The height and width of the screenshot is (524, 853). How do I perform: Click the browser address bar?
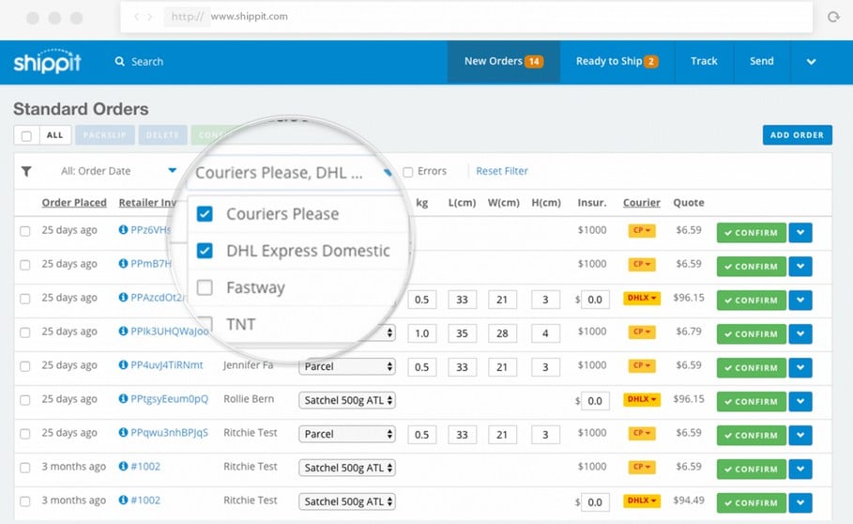pyautogui.click(x=466, y=17)
